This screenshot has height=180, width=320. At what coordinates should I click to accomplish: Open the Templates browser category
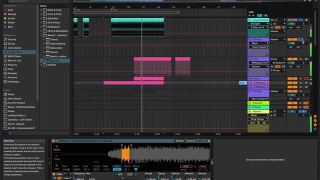click(x=13, y=81)
